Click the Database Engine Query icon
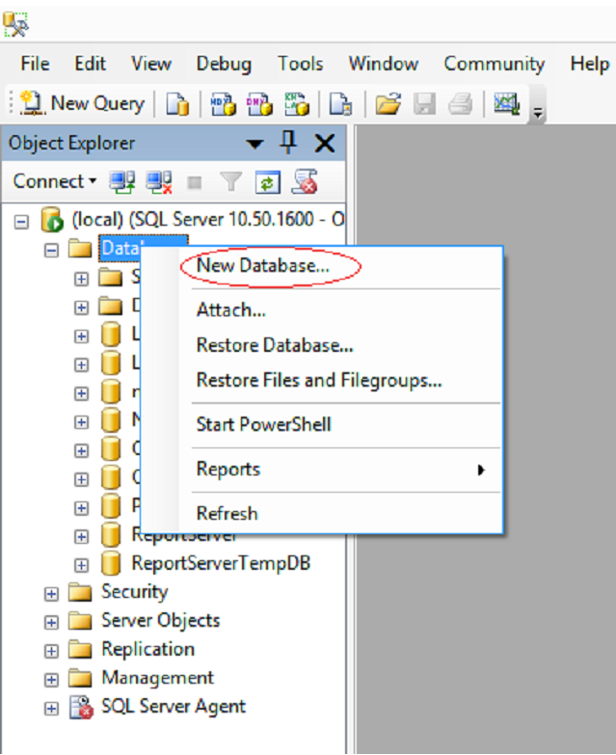616x755 pixels. tap(177, 104)
